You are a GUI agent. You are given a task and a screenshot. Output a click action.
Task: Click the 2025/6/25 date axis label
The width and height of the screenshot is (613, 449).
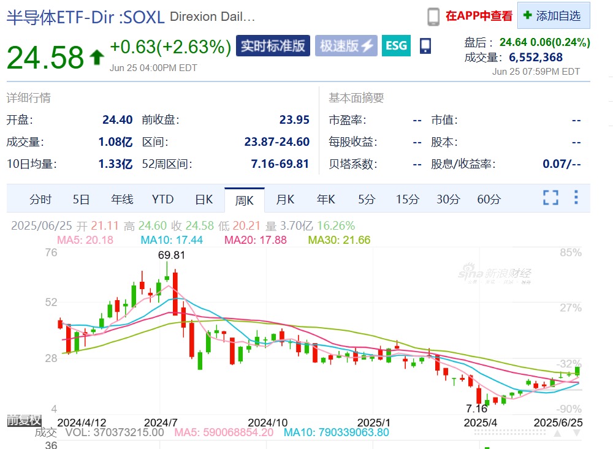(x=558, y=423)
